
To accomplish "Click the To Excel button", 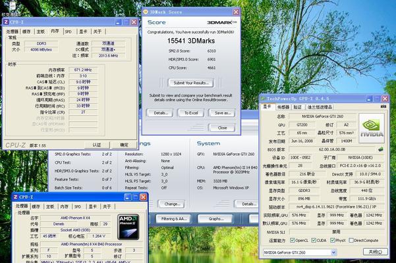I will click(x=191, y=113).
